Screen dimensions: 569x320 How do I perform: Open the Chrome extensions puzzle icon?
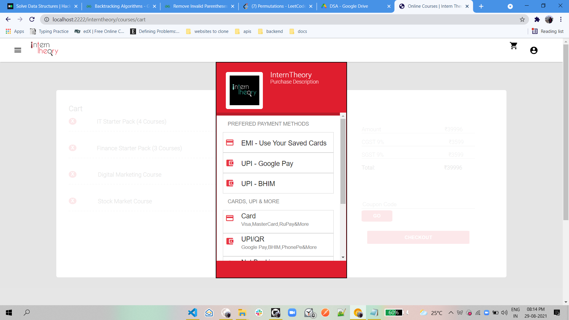[x=537, y=20]
